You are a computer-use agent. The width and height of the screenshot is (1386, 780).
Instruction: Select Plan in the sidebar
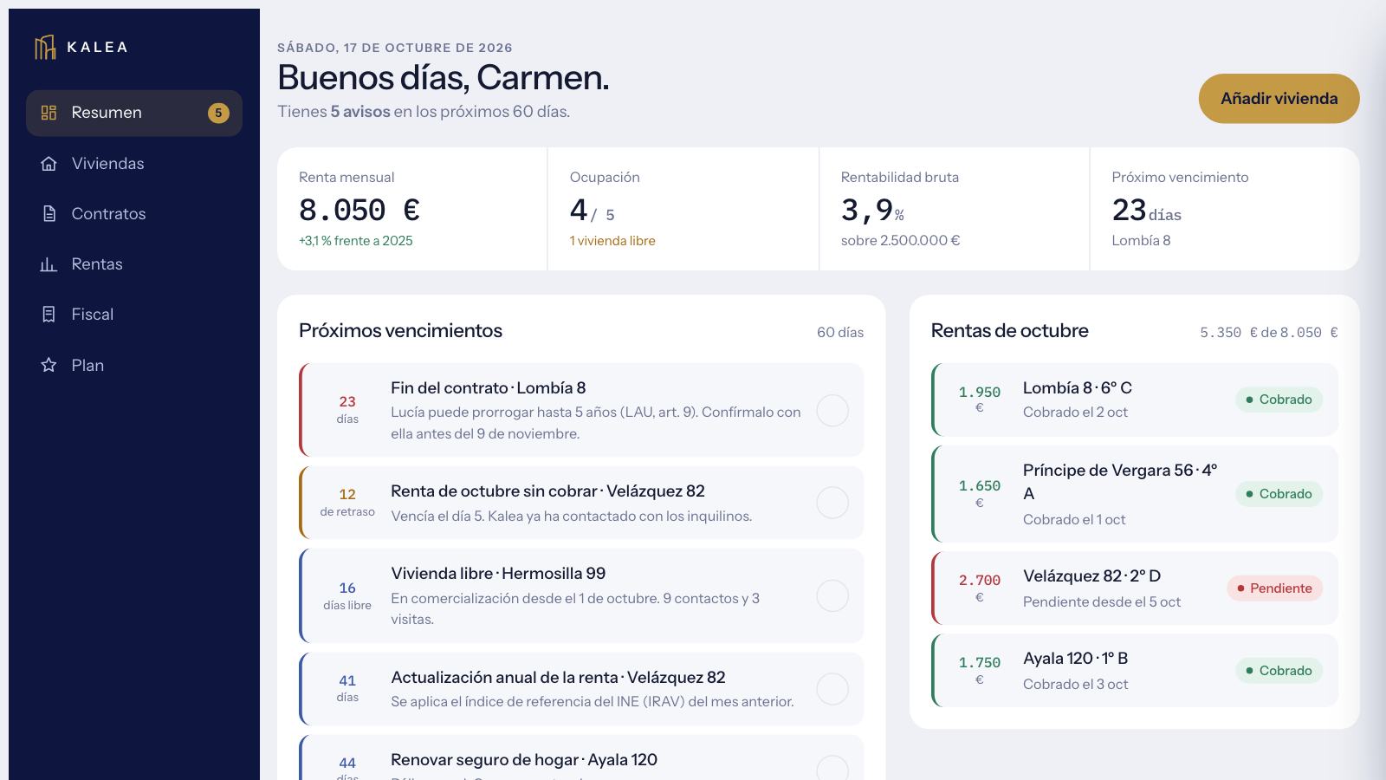(x=134, y=365)
